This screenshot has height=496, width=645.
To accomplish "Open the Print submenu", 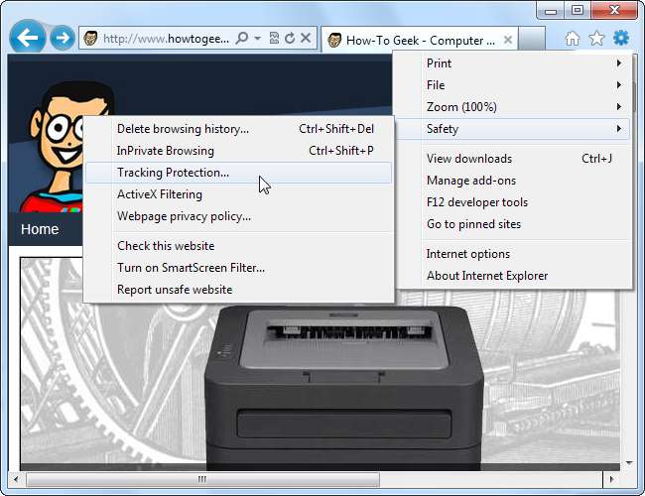I will coord(513,63).
